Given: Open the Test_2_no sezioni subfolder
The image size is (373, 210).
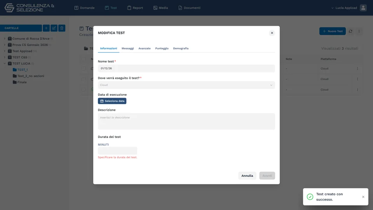Looking at the screenshot, I should coord(28,76).
